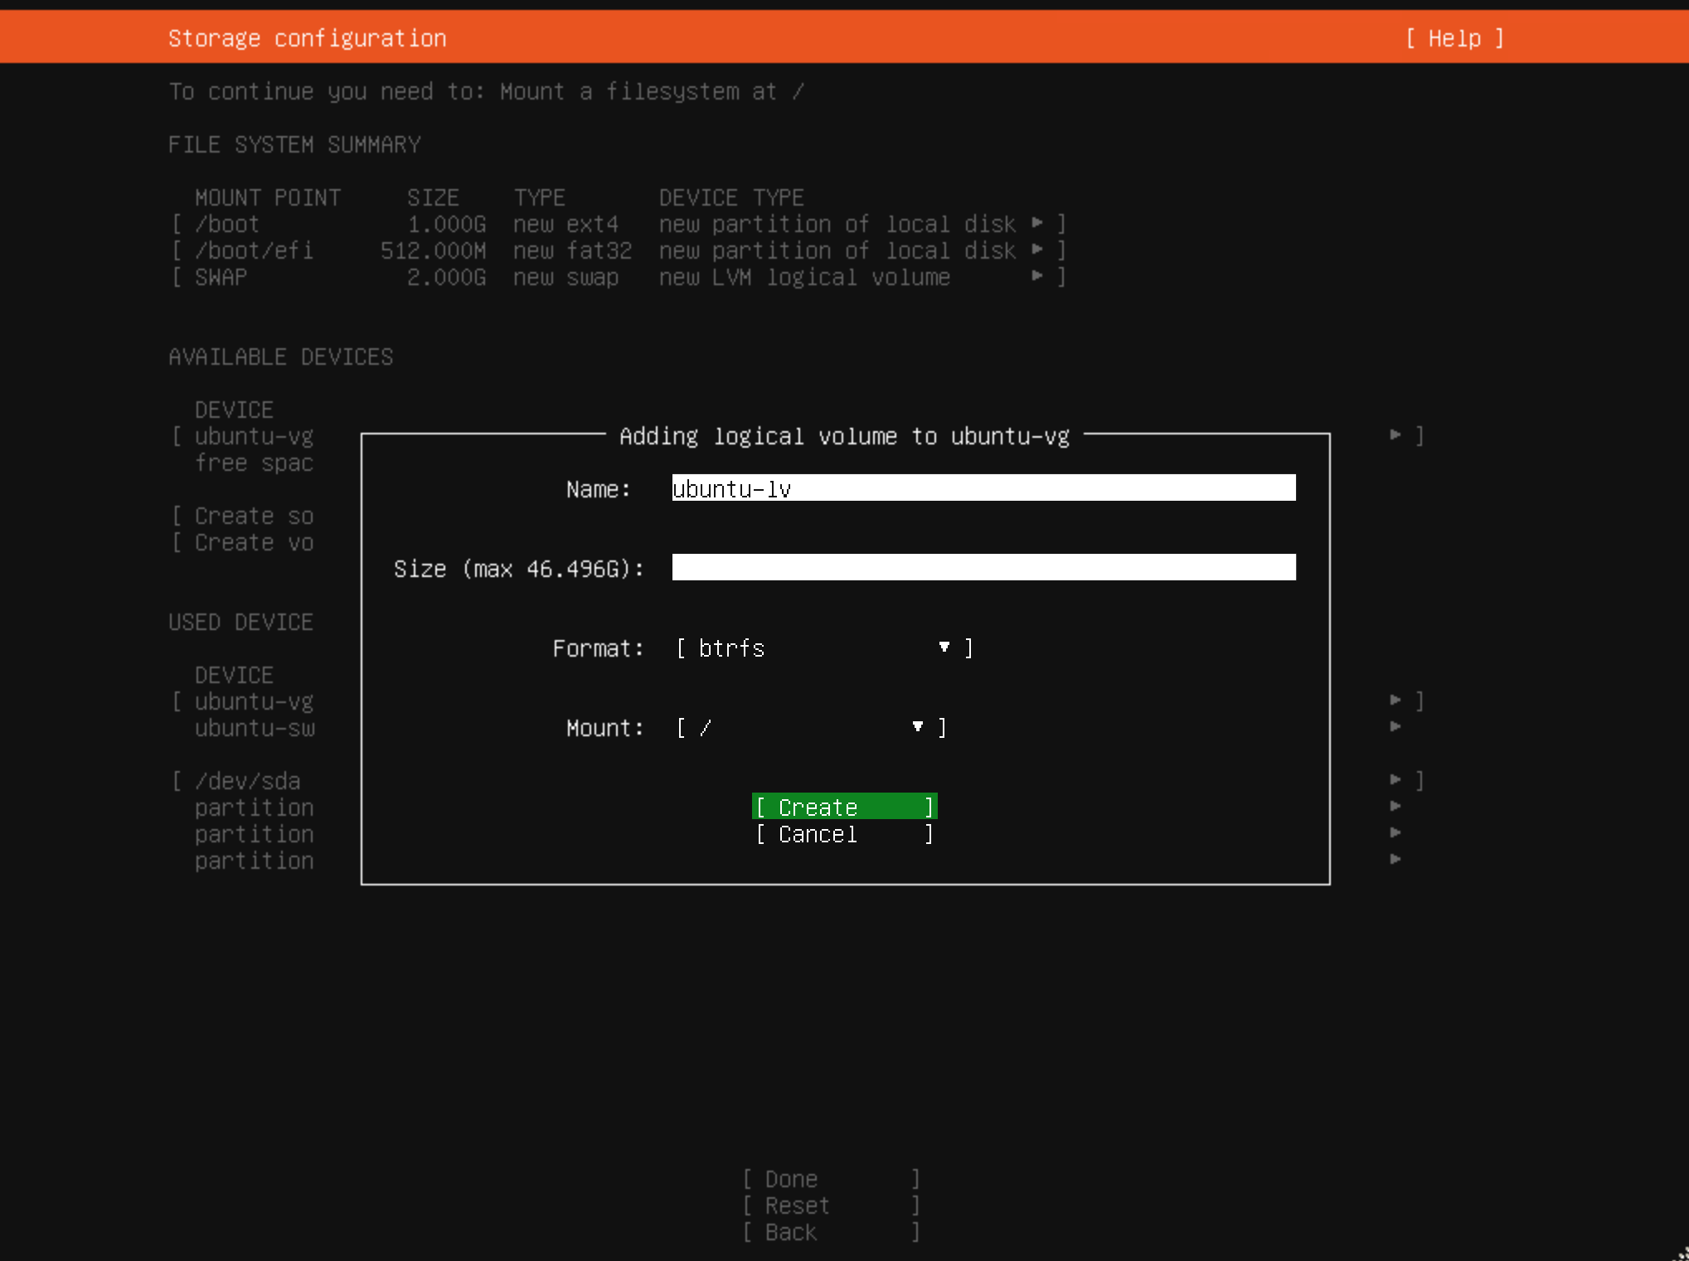The image size is (1689, 1261).
Task: Expand details for the /boot partition
Action: (x=1038, y=223)
